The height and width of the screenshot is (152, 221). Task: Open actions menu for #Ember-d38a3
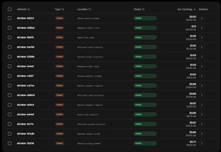tap(202, 28)
